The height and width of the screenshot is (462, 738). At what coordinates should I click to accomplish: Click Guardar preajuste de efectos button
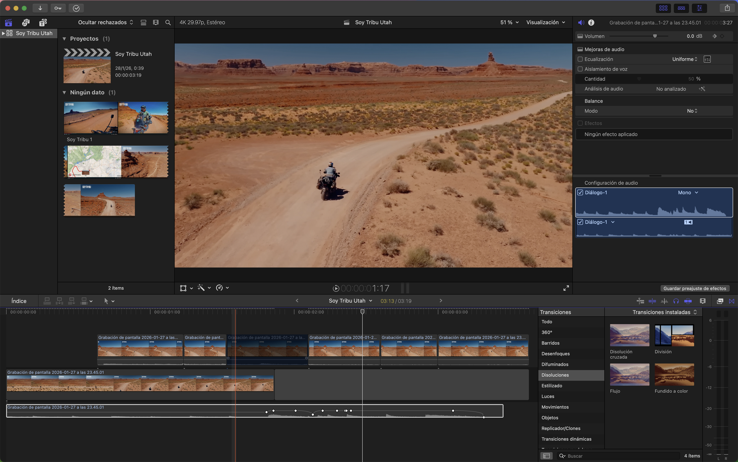pyautogui.click(x=695, y=288)
